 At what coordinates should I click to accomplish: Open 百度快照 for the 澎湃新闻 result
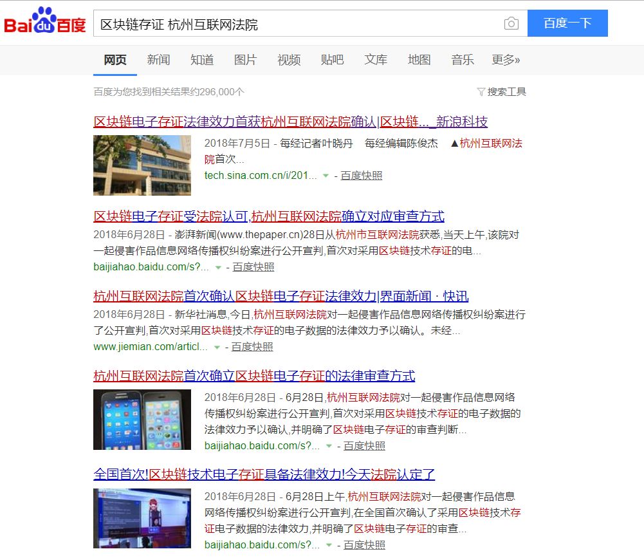click(x=253, y=267)
